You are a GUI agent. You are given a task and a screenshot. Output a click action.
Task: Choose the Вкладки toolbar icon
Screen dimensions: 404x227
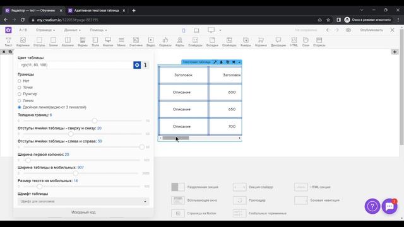(x=212, y=42)
